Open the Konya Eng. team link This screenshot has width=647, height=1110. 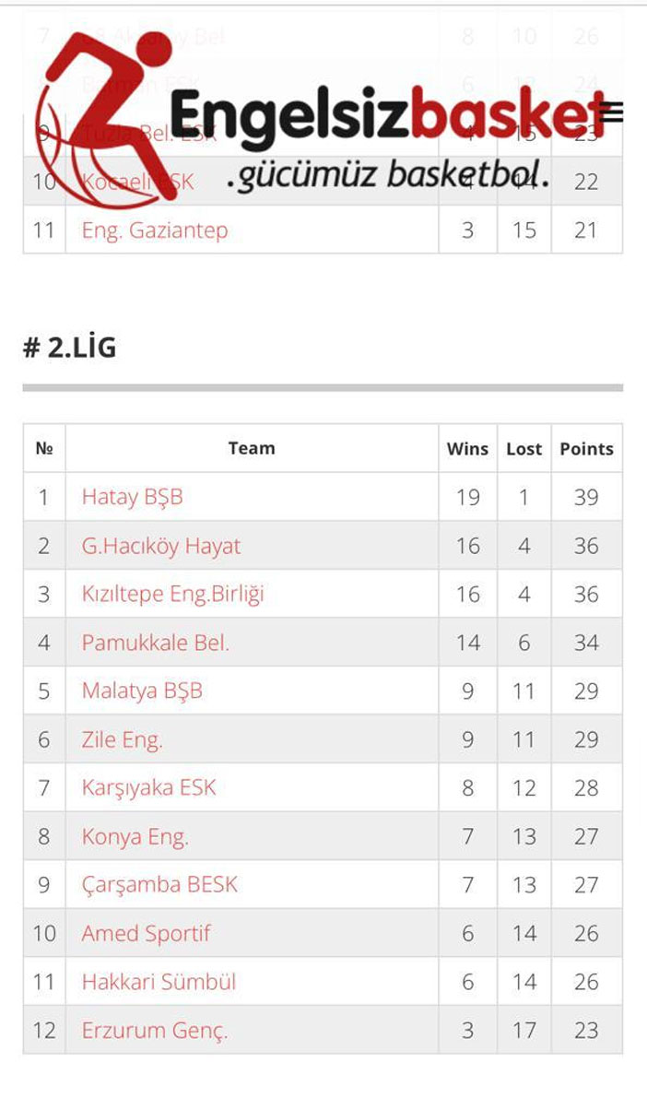[x=135, y=836]
